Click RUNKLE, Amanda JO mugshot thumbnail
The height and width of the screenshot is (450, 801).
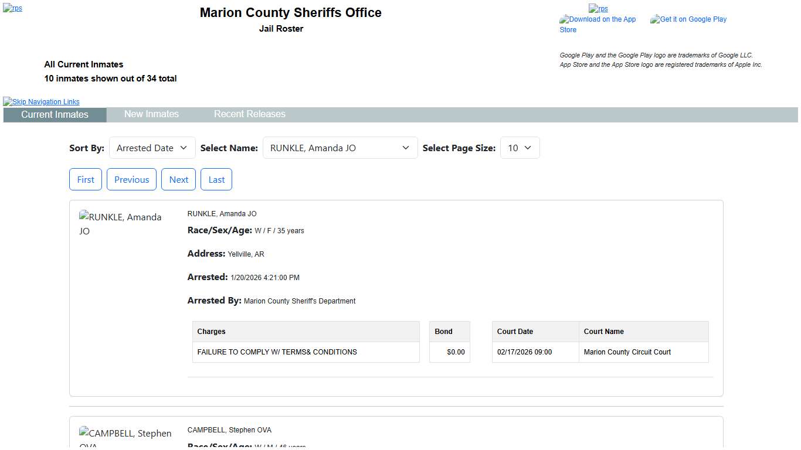click(x=120, y=224)
